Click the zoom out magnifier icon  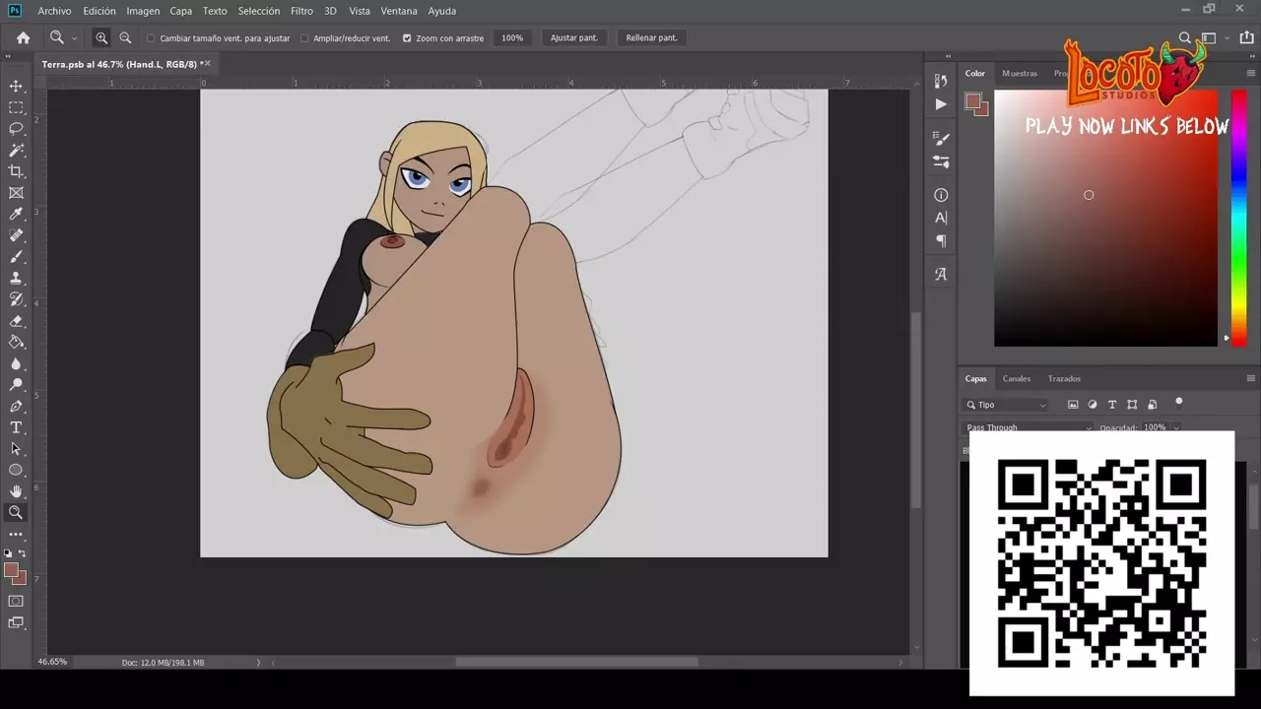(125, 37)
